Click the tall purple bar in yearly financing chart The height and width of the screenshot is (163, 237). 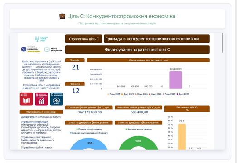click(x=176, y=80)
